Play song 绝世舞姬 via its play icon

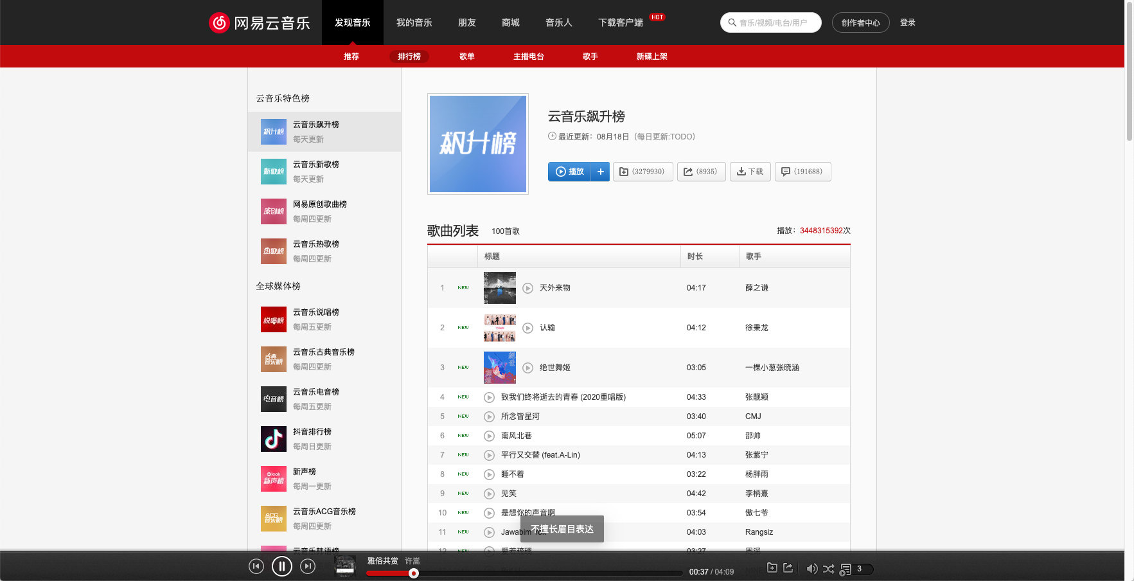[527, 368]
